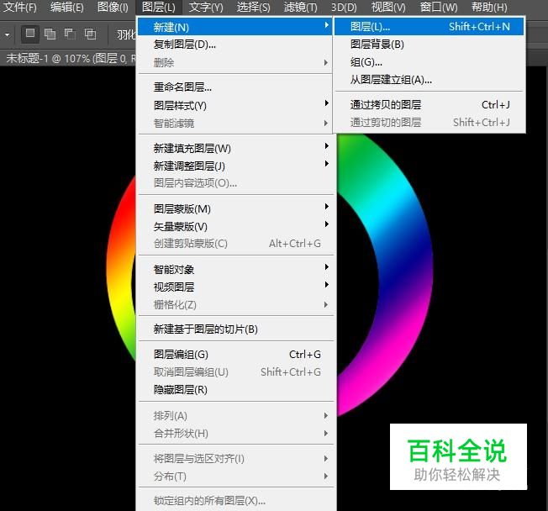Open the 帮助(H) menu
Image resolution: width=548 pixels, height=511 pixels.
tap(489, 7)
